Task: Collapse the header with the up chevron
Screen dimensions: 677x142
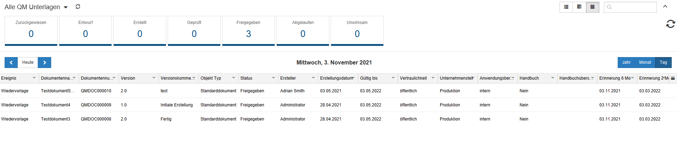Action: click(x=665, y=7)
